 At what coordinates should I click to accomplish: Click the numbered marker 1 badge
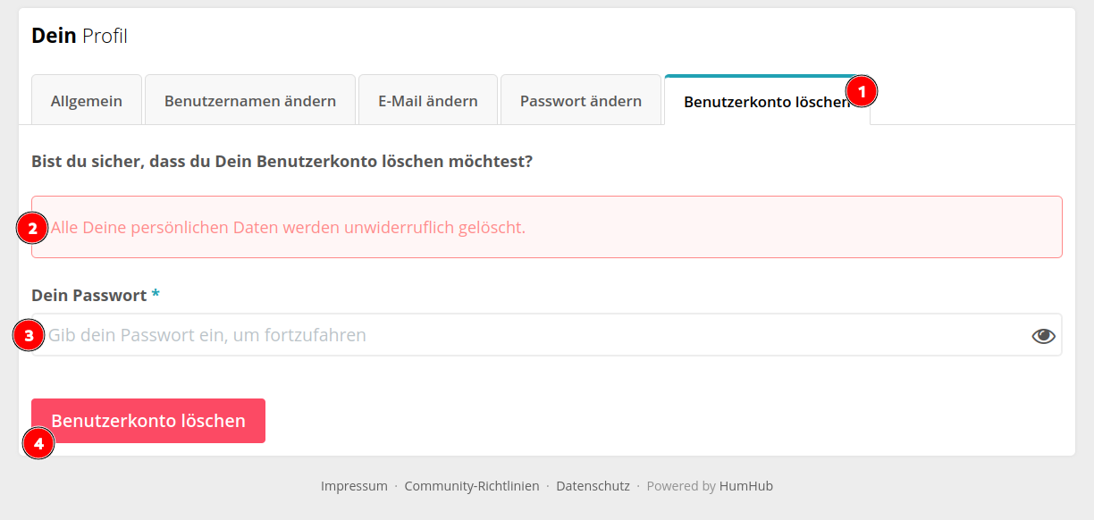tap(862, 91)
